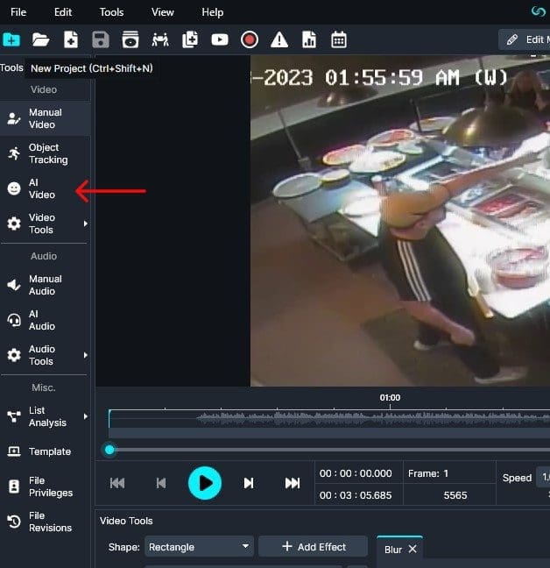Click the add file document icon
550x568 pixels.
tap(71, 39)
